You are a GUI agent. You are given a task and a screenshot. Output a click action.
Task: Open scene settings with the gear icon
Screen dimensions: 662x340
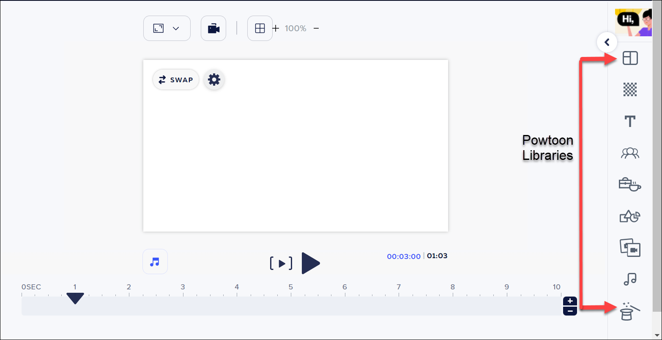coord(214,79)
